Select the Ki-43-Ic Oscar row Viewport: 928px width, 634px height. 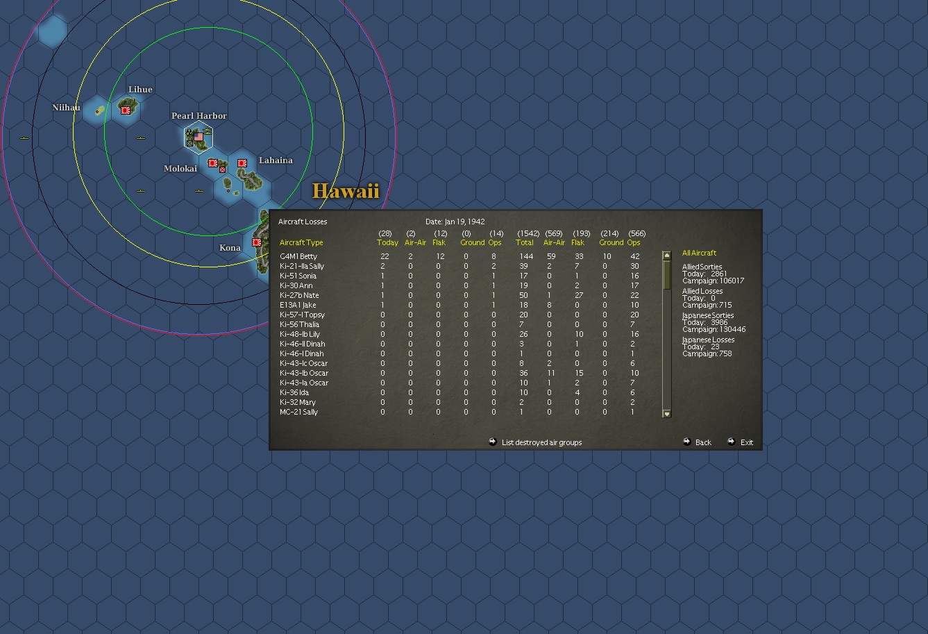(459, 363)
